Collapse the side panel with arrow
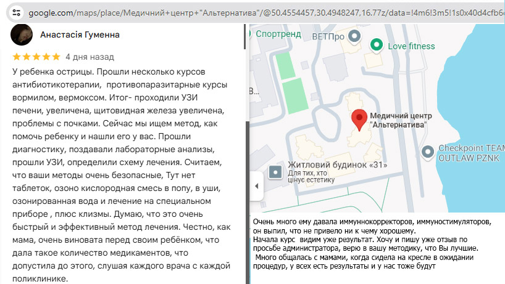The image size is (505, 284). click(x=256, y=186)
